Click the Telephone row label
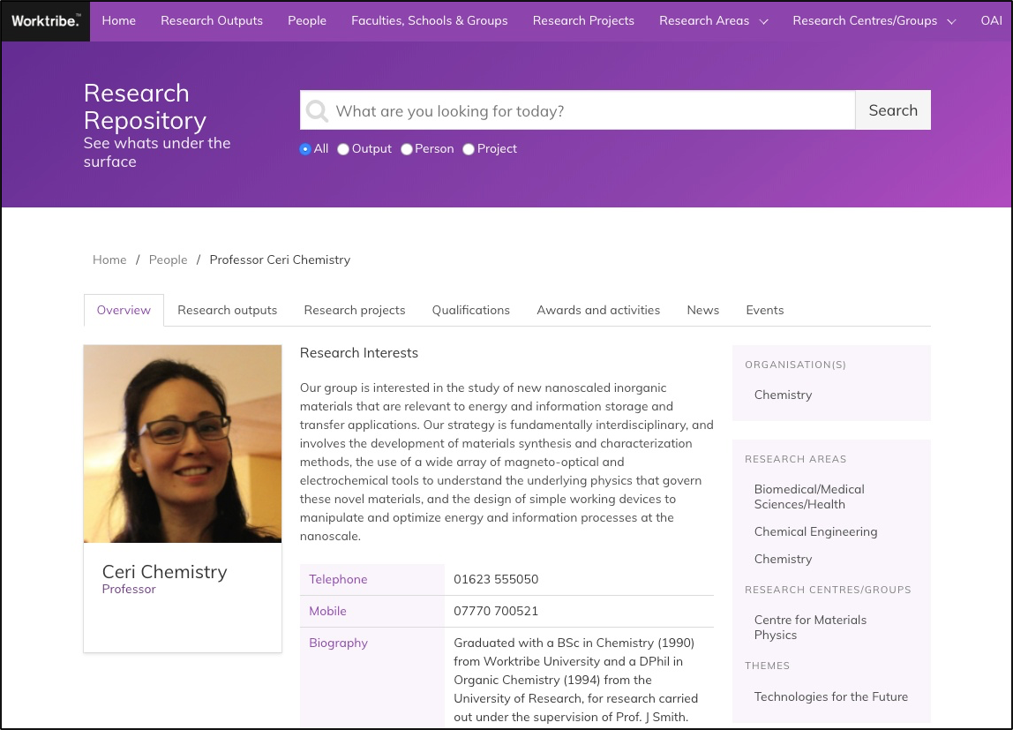This screenshot has width=1013, height=730. click(338, 579)
